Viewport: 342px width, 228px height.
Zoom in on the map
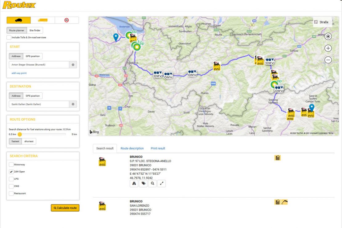pyautogui.click(x=328, y=48)
